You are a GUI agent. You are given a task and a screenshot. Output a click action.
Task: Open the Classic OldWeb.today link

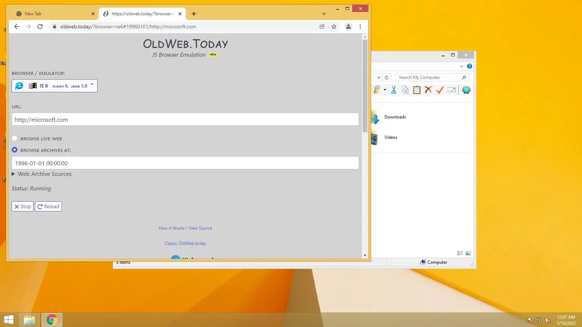tap(185, 243)
